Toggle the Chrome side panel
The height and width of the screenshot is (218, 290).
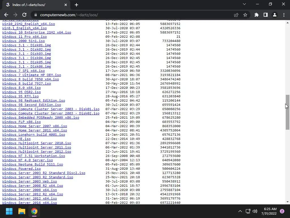click(266, 15)
